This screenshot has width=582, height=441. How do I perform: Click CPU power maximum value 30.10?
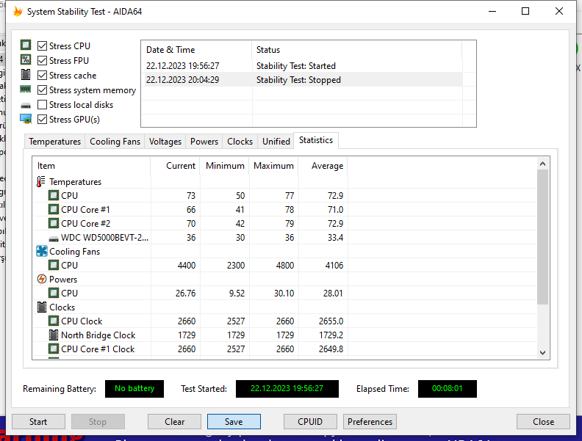[x=284, y=294]
